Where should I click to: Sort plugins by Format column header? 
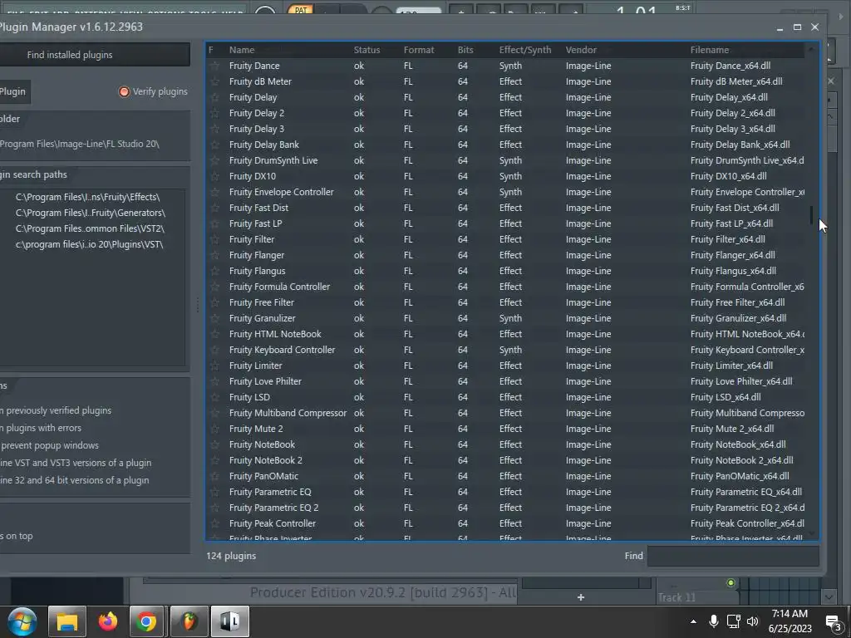coord(419,50)
